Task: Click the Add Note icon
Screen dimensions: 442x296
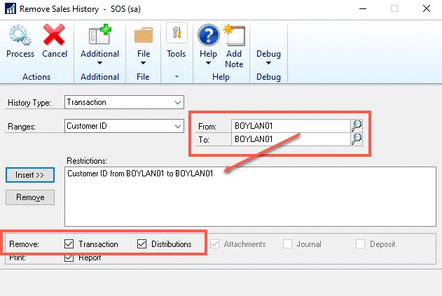Action: pyautogui.click(x=234, y=35)
